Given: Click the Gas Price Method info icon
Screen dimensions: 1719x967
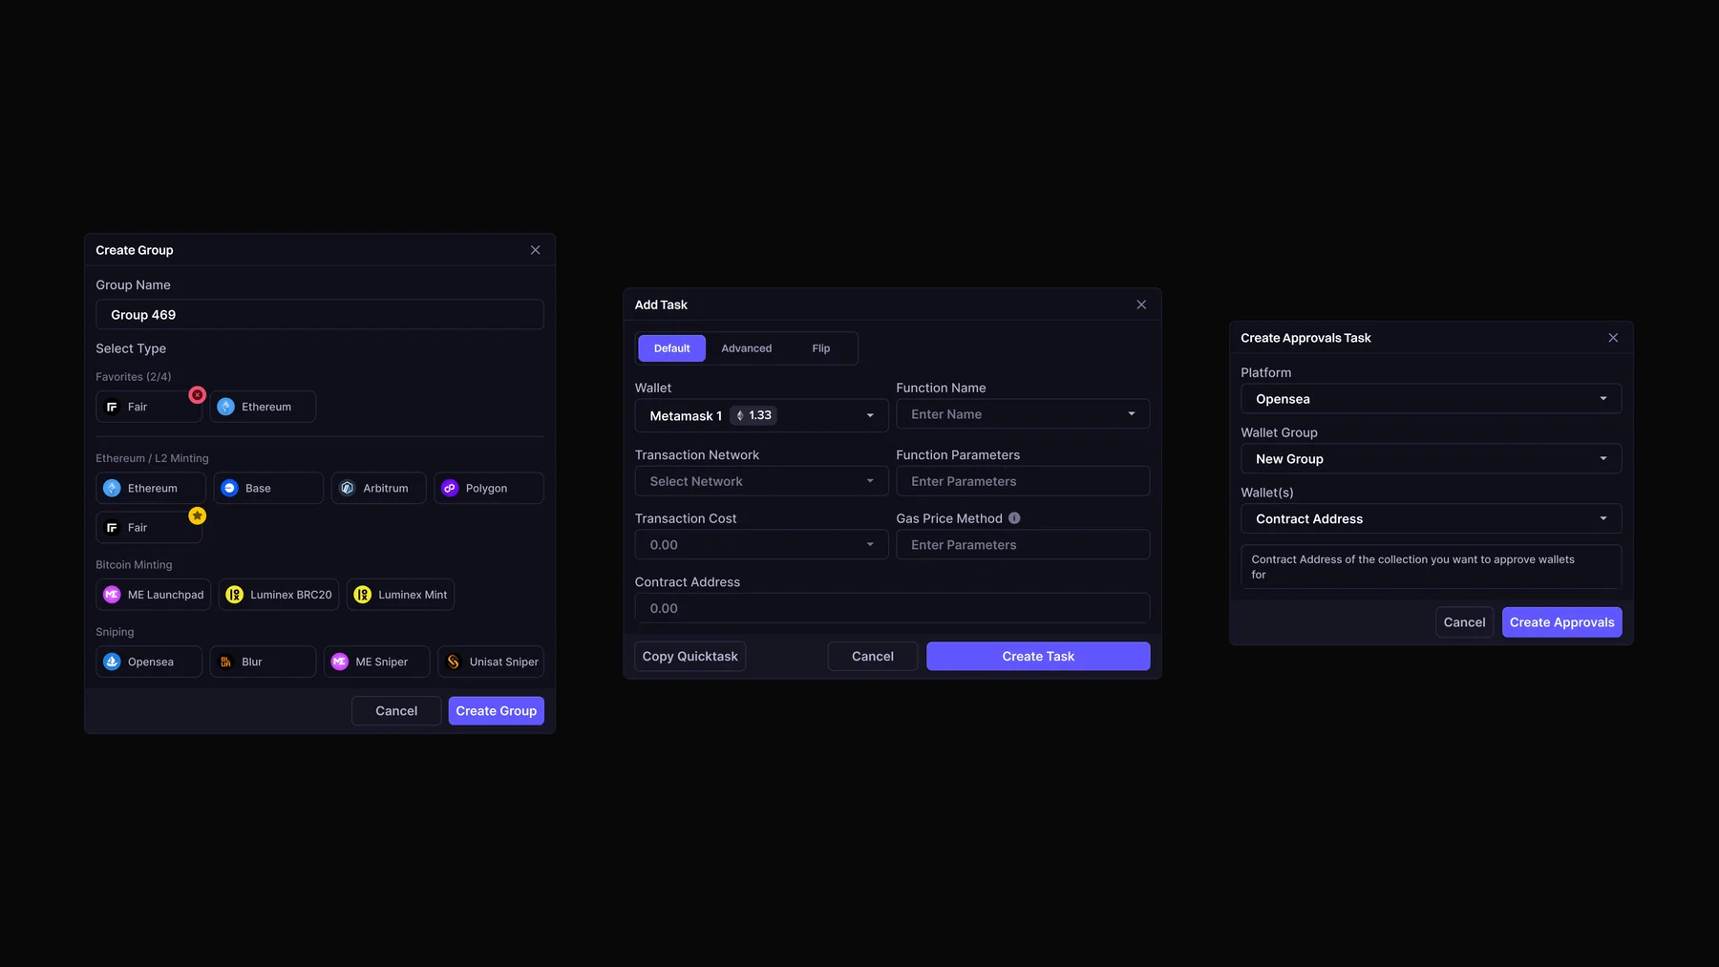Looking at the screenshot, I should 1014,518.
